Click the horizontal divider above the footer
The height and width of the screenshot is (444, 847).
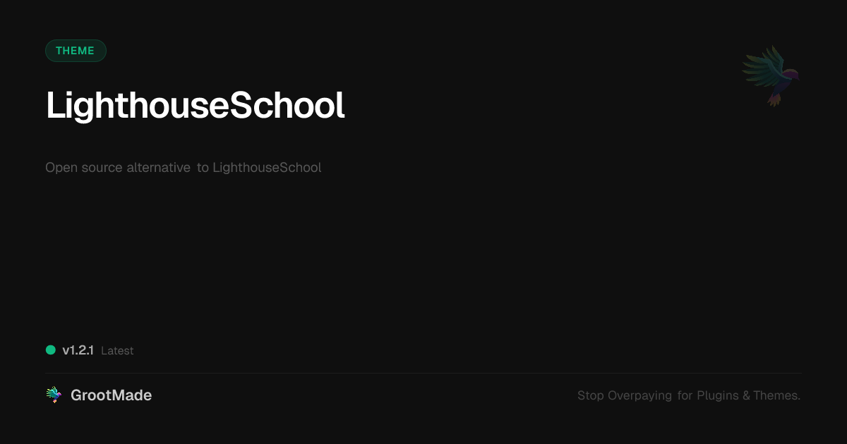423,373
